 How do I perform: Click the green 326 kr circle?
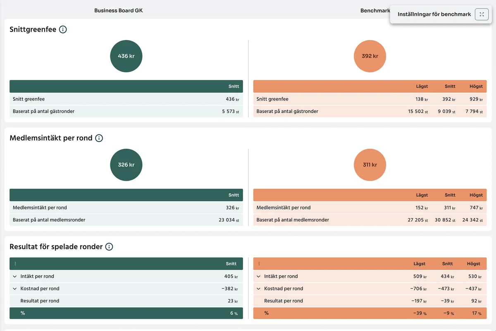tap(126, 164)
